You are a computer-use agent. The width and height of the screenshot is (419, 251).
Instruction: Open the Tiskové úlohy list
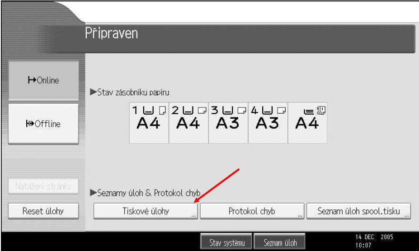(146, 211)
